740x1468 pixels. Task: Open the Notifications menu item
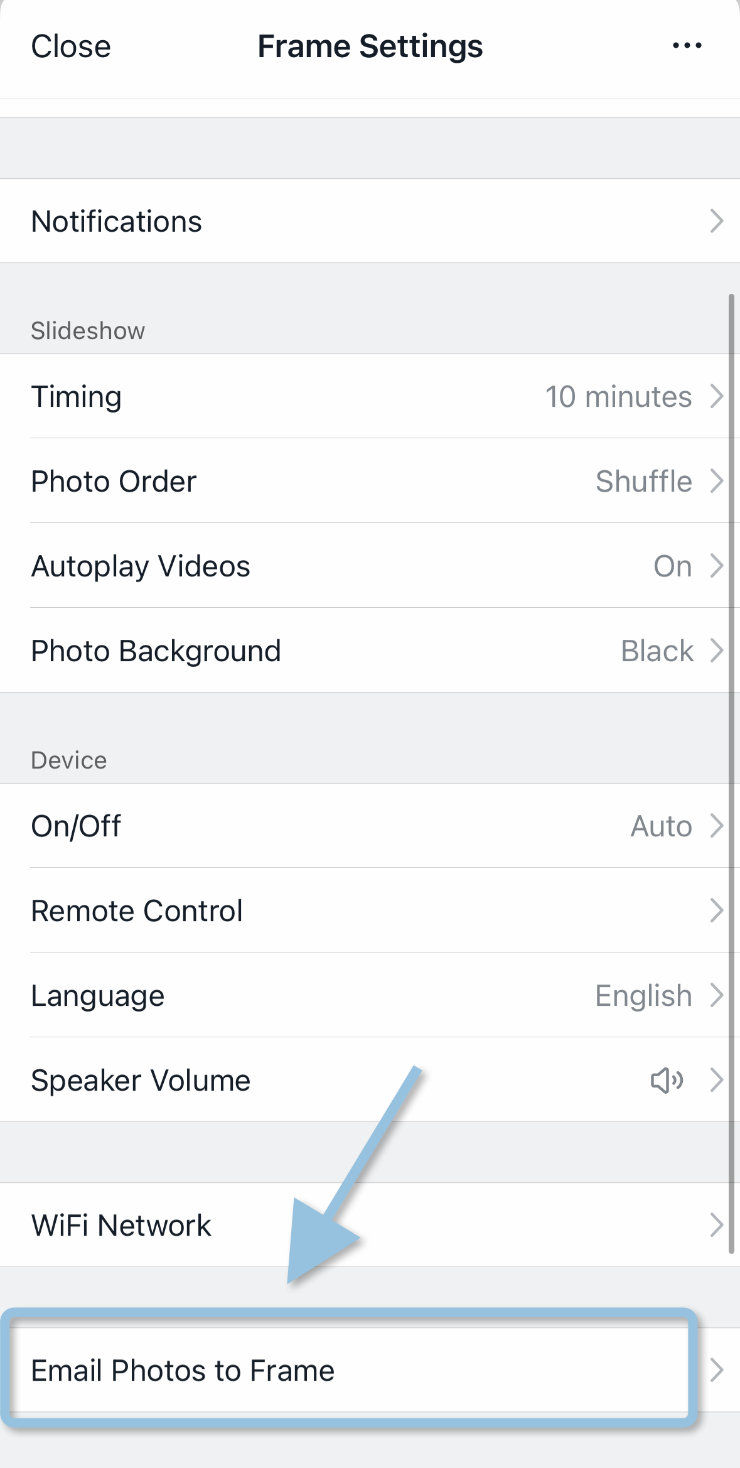[117, 222]
